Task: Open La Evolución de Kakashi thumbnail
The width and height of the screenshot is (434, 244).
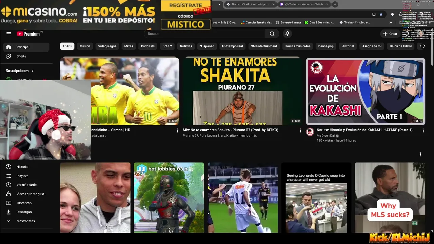Action: (x=366, y=91)
